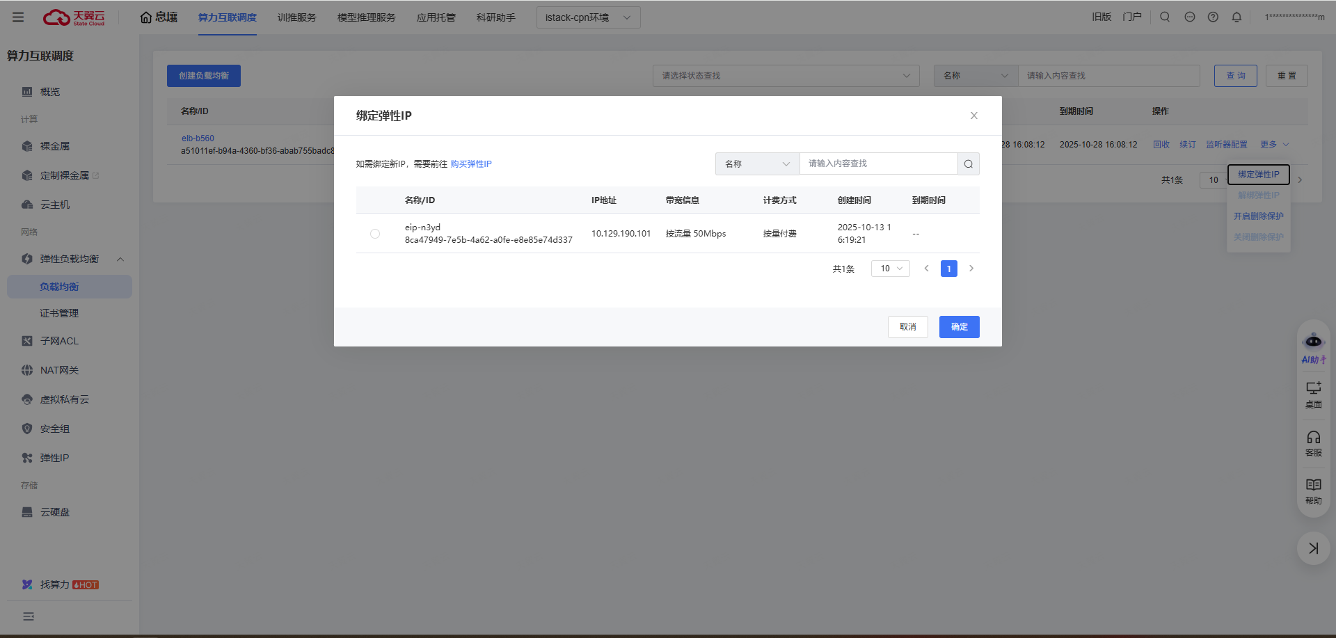Select the eip-n3yd radio button
Screen dimensions: 1336x638
pos(375,234)
